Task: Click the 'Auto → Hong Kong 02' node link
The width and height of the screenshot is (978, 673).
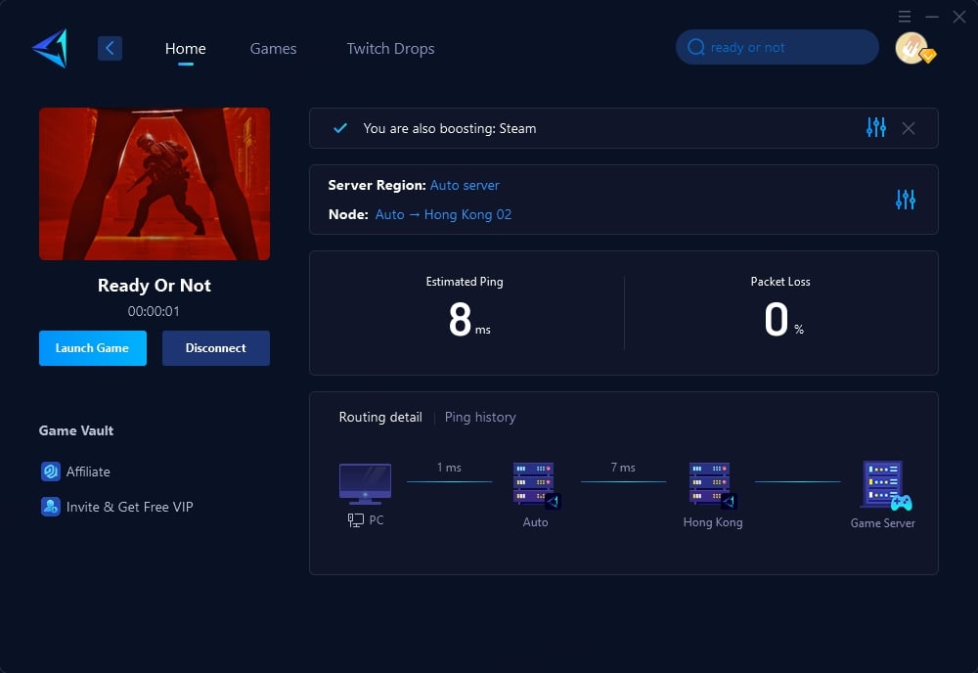Action: click(443, 214)
